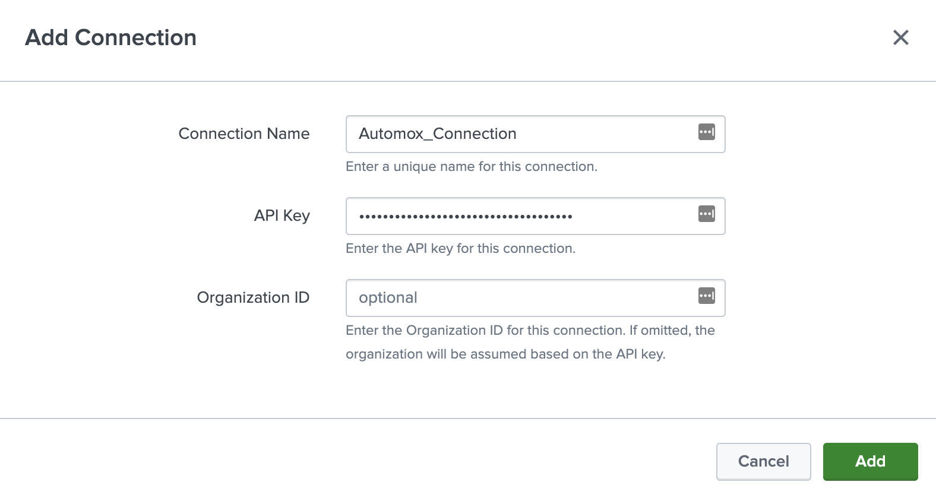Close the Add Connection dialog
The height and width of the screenshot is (501, 936).
(x=901, y=37)
